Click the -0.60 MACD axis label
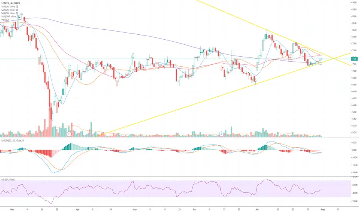 pyautogui.click(x=354, y=172)
